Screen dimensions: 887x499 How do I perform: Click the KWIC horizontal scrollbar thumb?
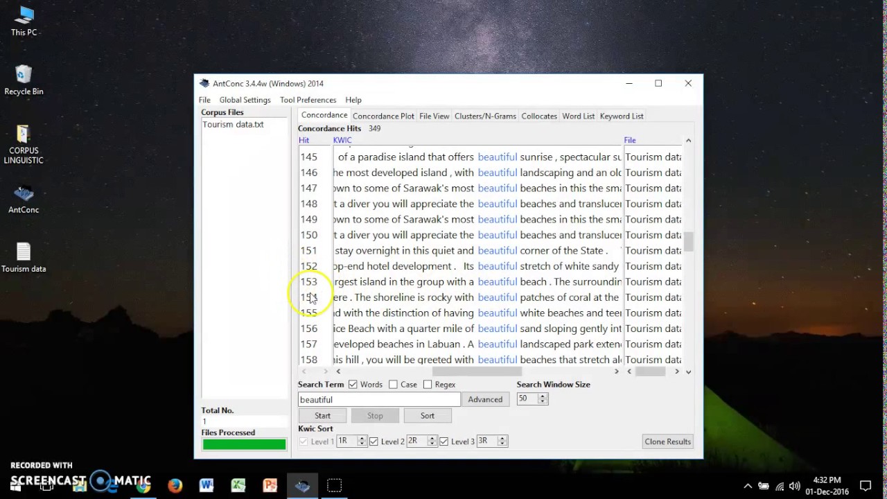tap(477, 372)
